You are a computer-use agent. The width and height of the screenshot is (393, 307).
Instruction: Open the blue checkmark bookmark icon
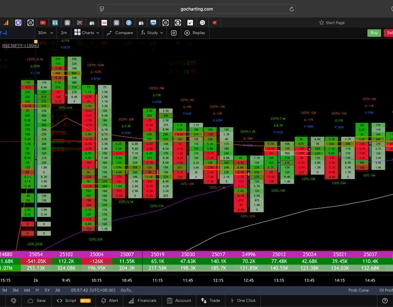coord(190,23)
